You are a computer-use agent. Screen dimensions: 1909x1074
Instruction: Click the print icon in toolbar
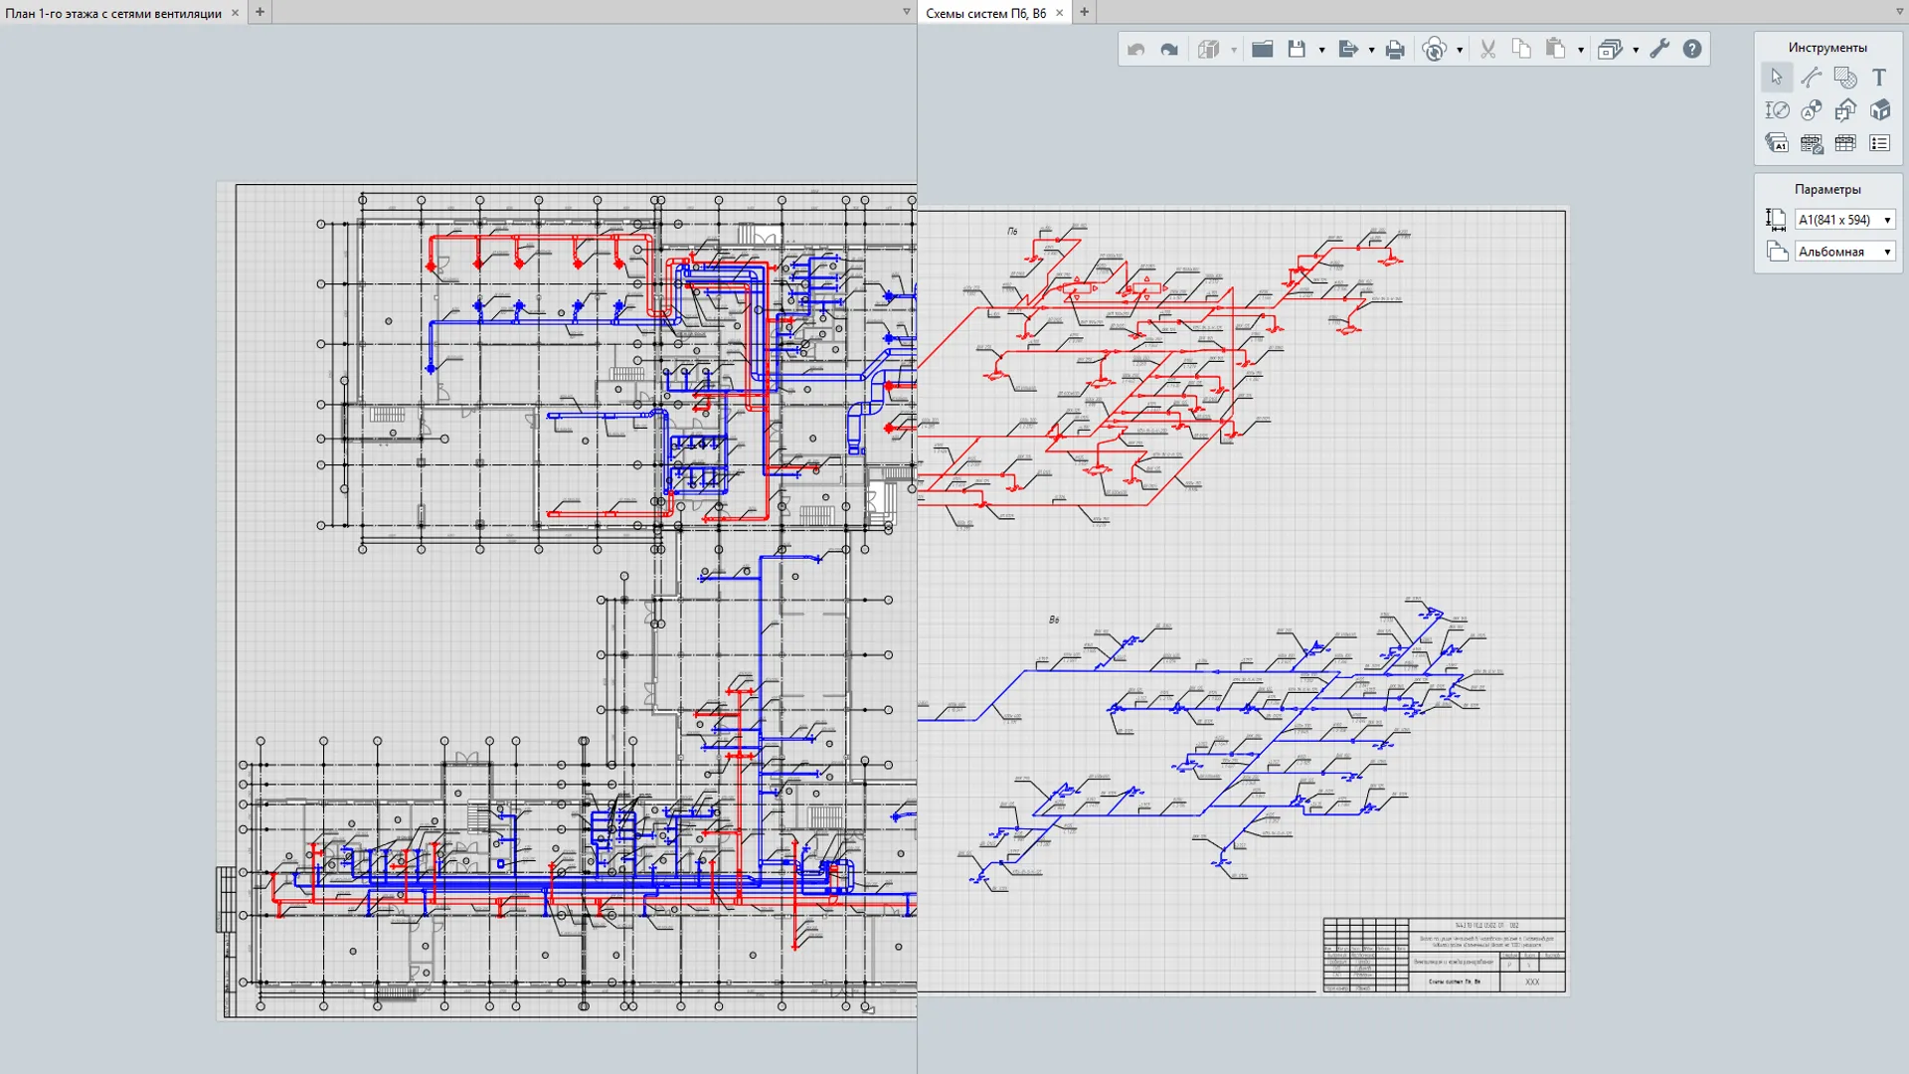(1395, 49)
